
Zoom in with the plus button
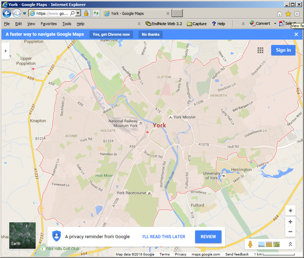(x=290, y=222)
